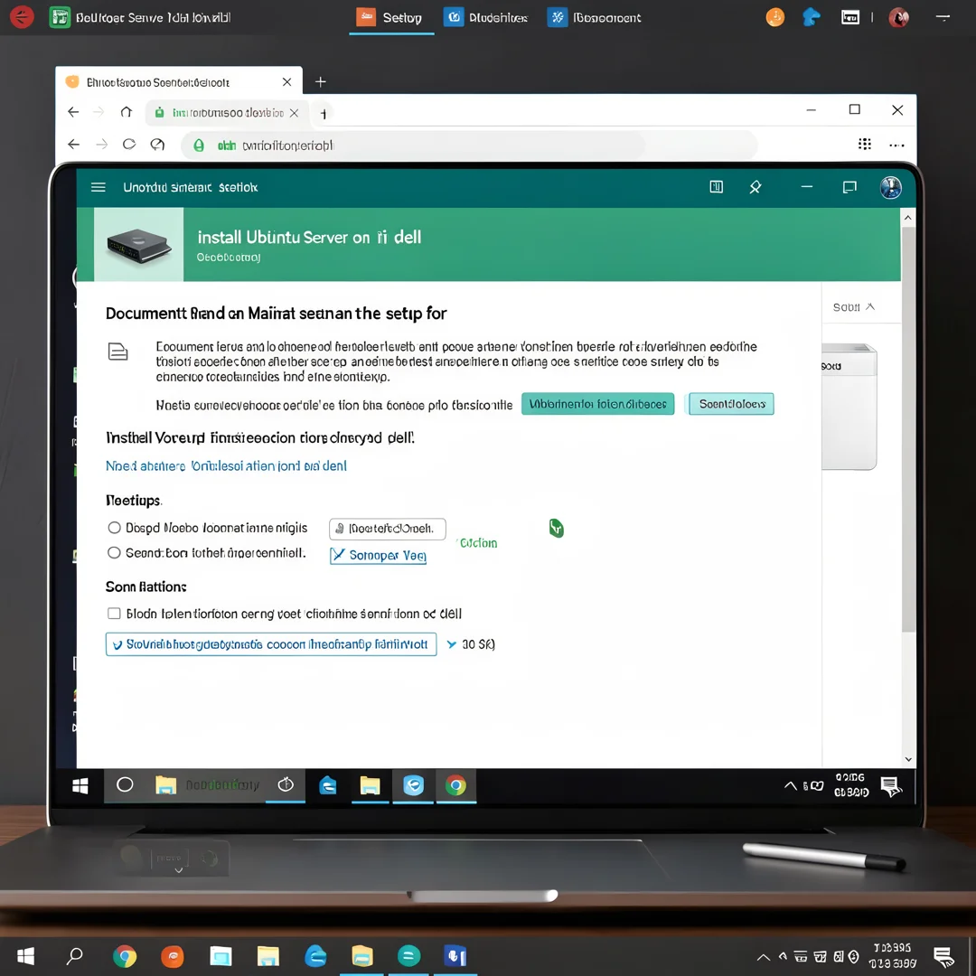The width and height of the screenshot is (976, 976).
Task: Click the page scrollbar down arrow
Action: point(908,759)
